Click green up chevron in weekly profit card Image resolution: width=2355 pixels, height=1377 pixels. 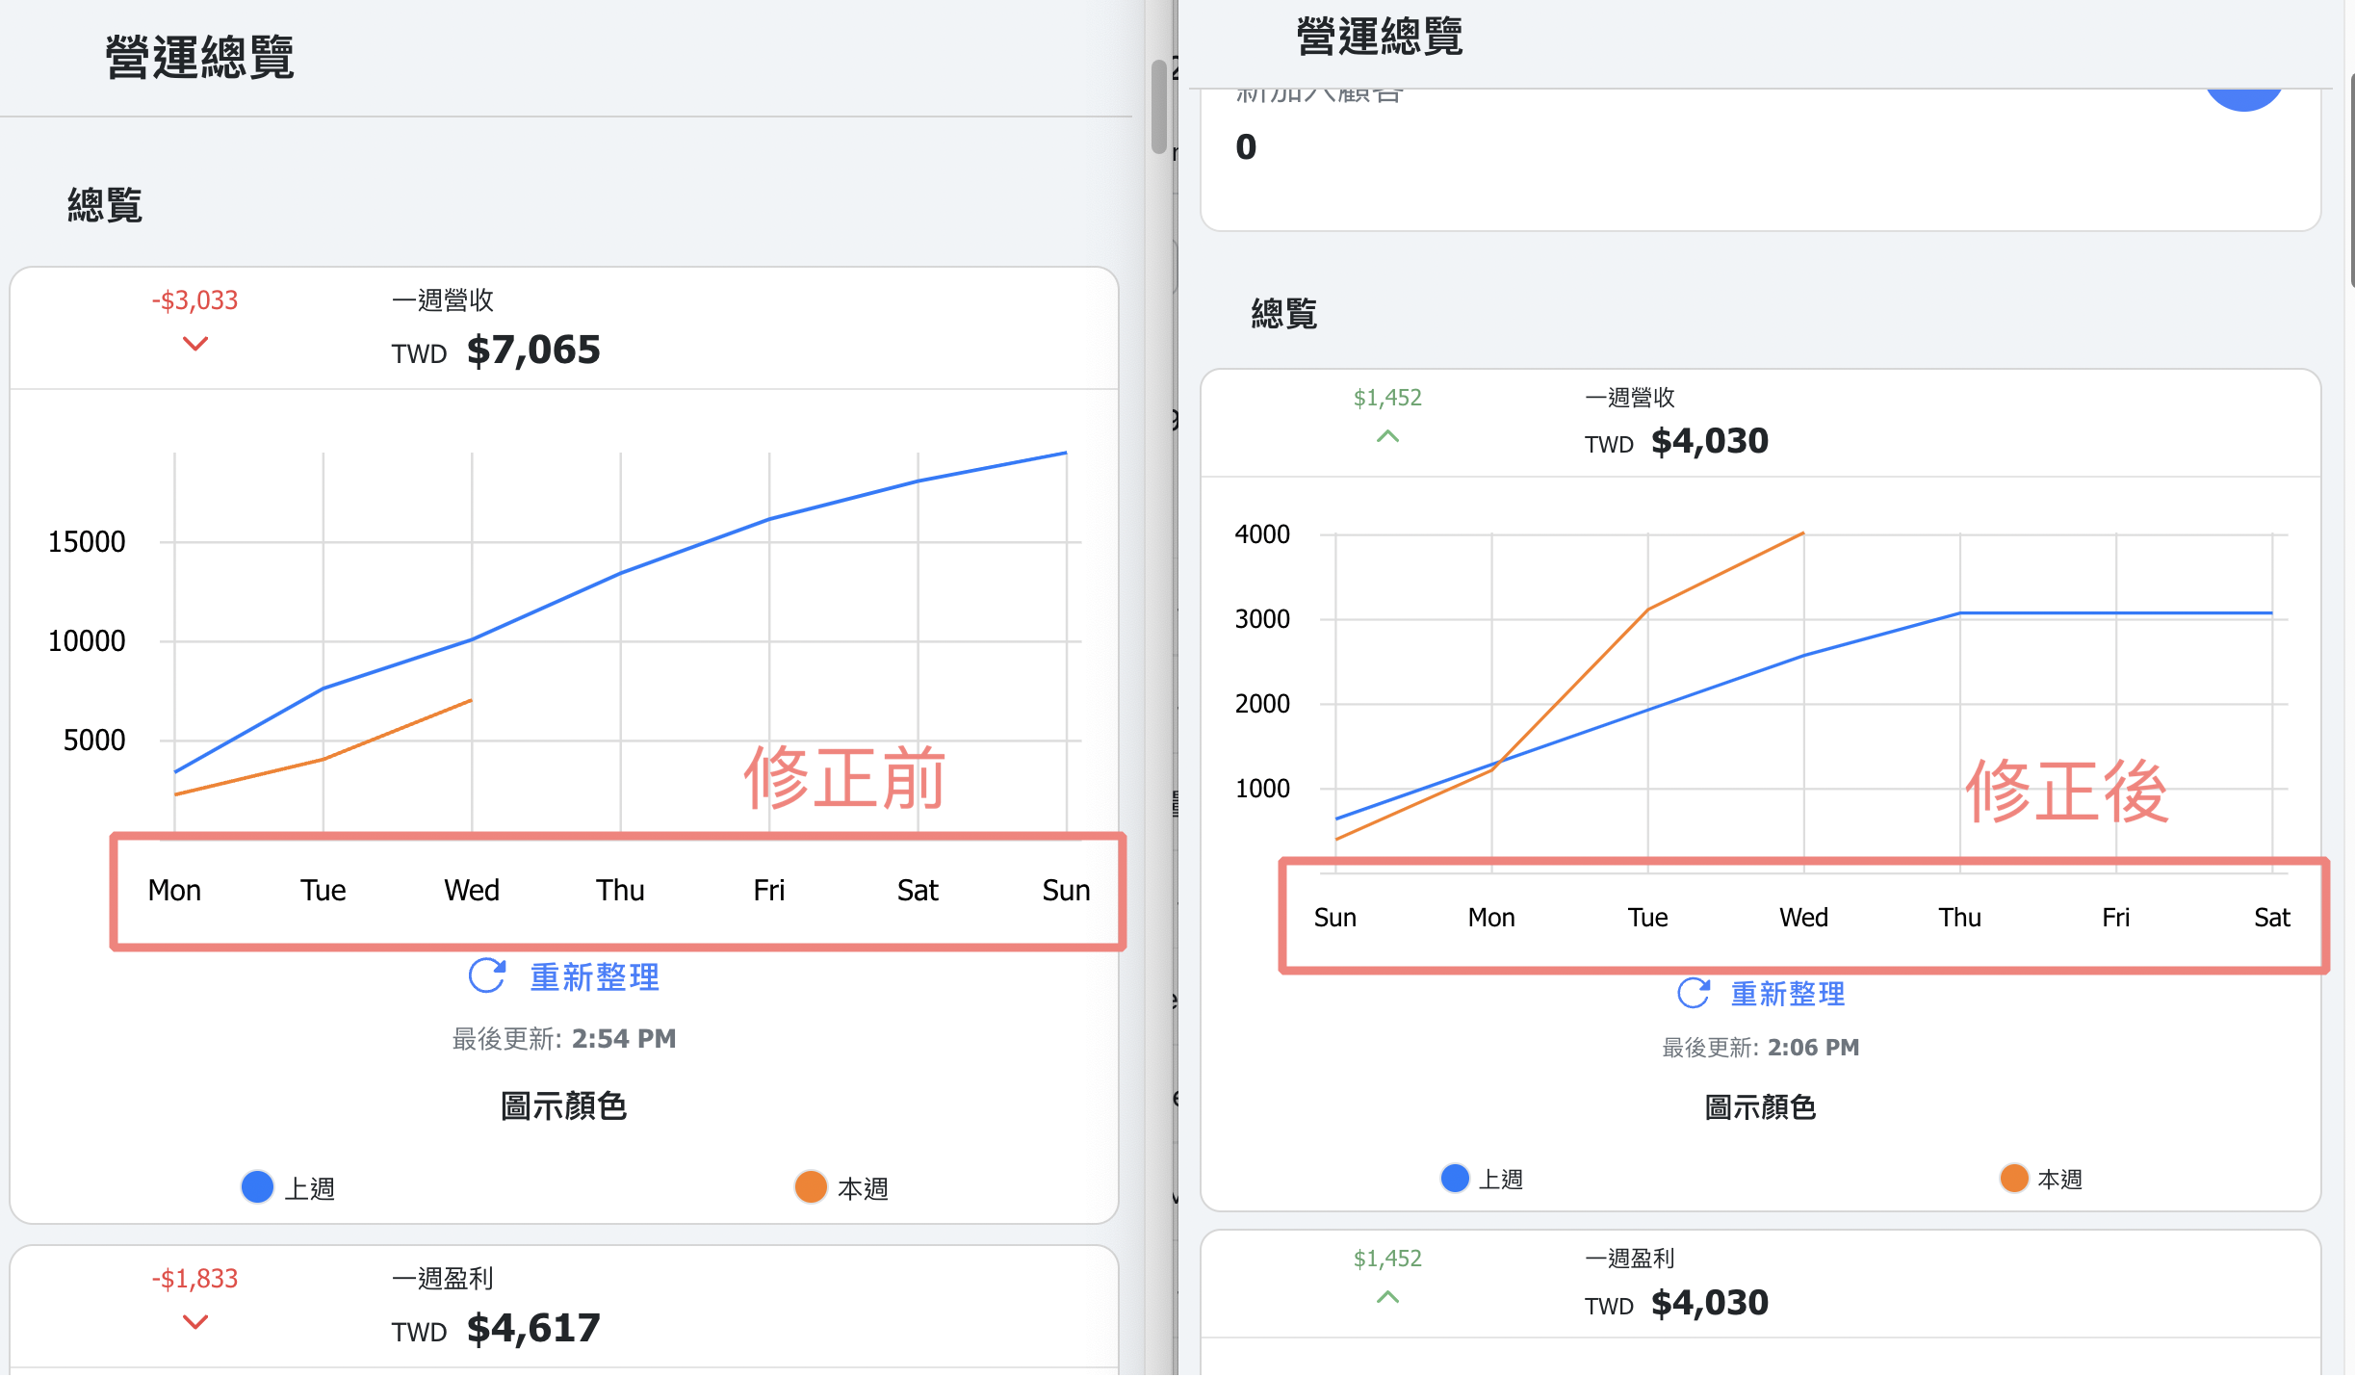tap(1387, 1297)
